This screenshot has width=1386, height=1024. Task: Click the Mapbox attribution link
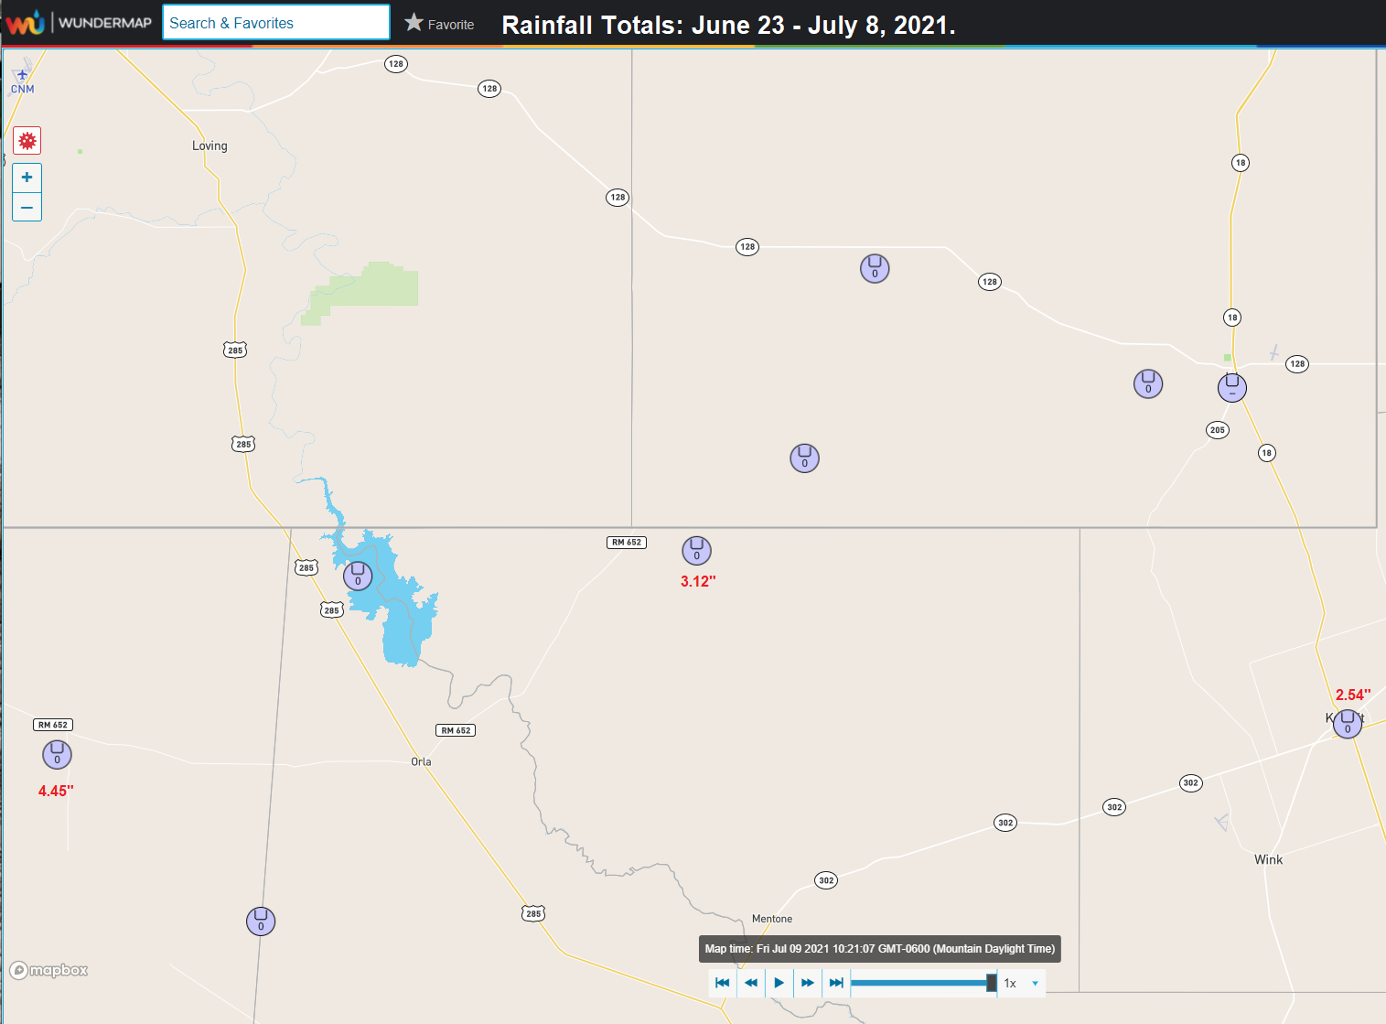(48, 970)
